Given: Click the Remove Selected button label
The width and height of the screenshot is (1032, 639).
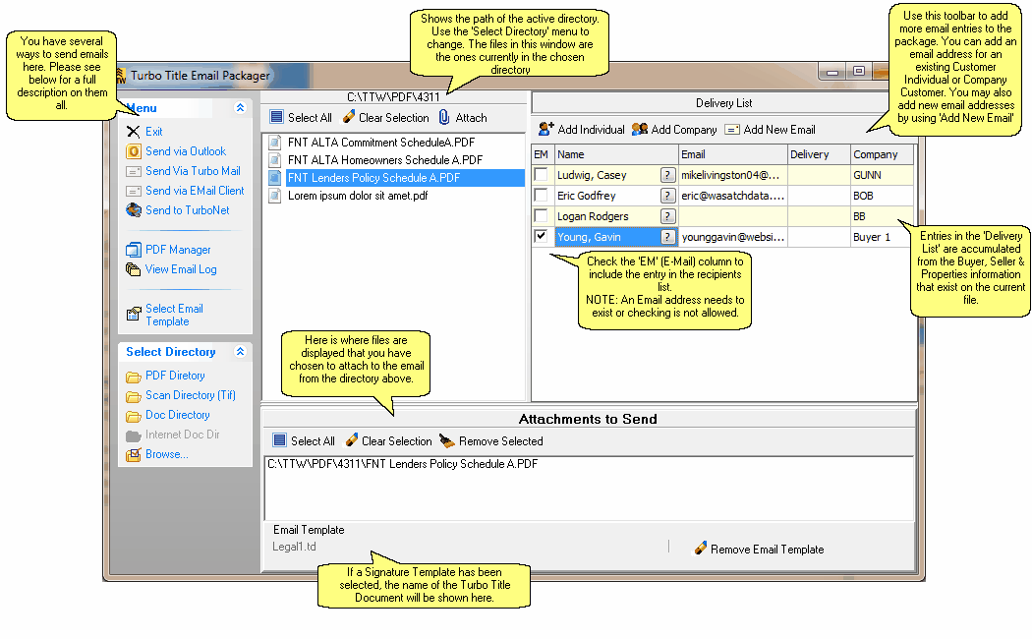Looking at the screenshot, I should tap(501, 441).
